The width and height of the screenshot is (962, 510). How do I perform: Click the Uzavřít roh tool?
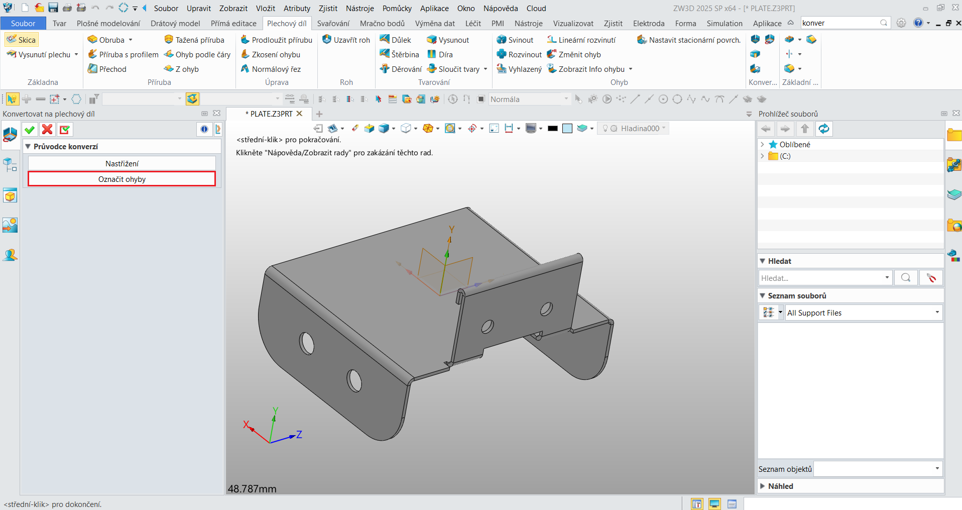[346, 40]
